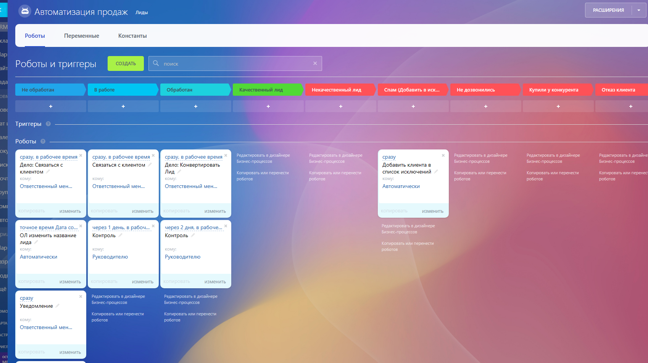
Task: Click the Обработан stage header
Action: 195,90
